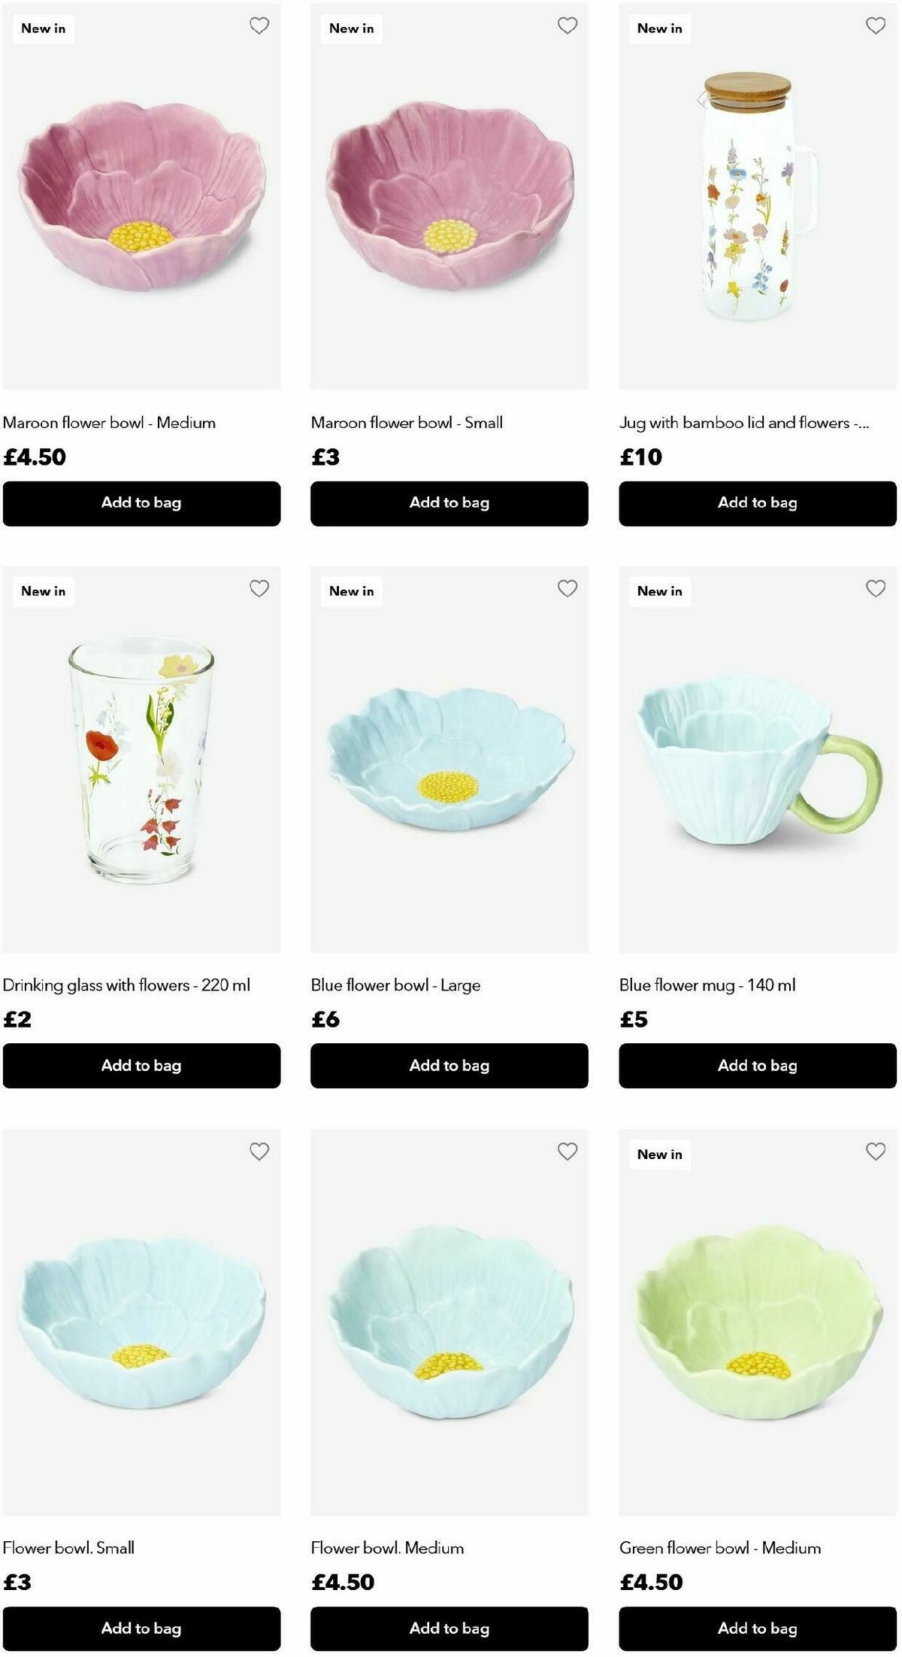This screenshot has width=902, height=1657.
Task: Add Blue flower bowl Large to bag
Action: tap(449, 1066)
